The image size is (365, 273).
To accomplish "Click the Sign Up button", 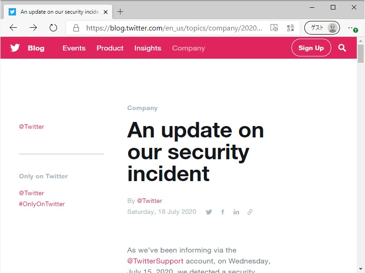I will 311,48.
